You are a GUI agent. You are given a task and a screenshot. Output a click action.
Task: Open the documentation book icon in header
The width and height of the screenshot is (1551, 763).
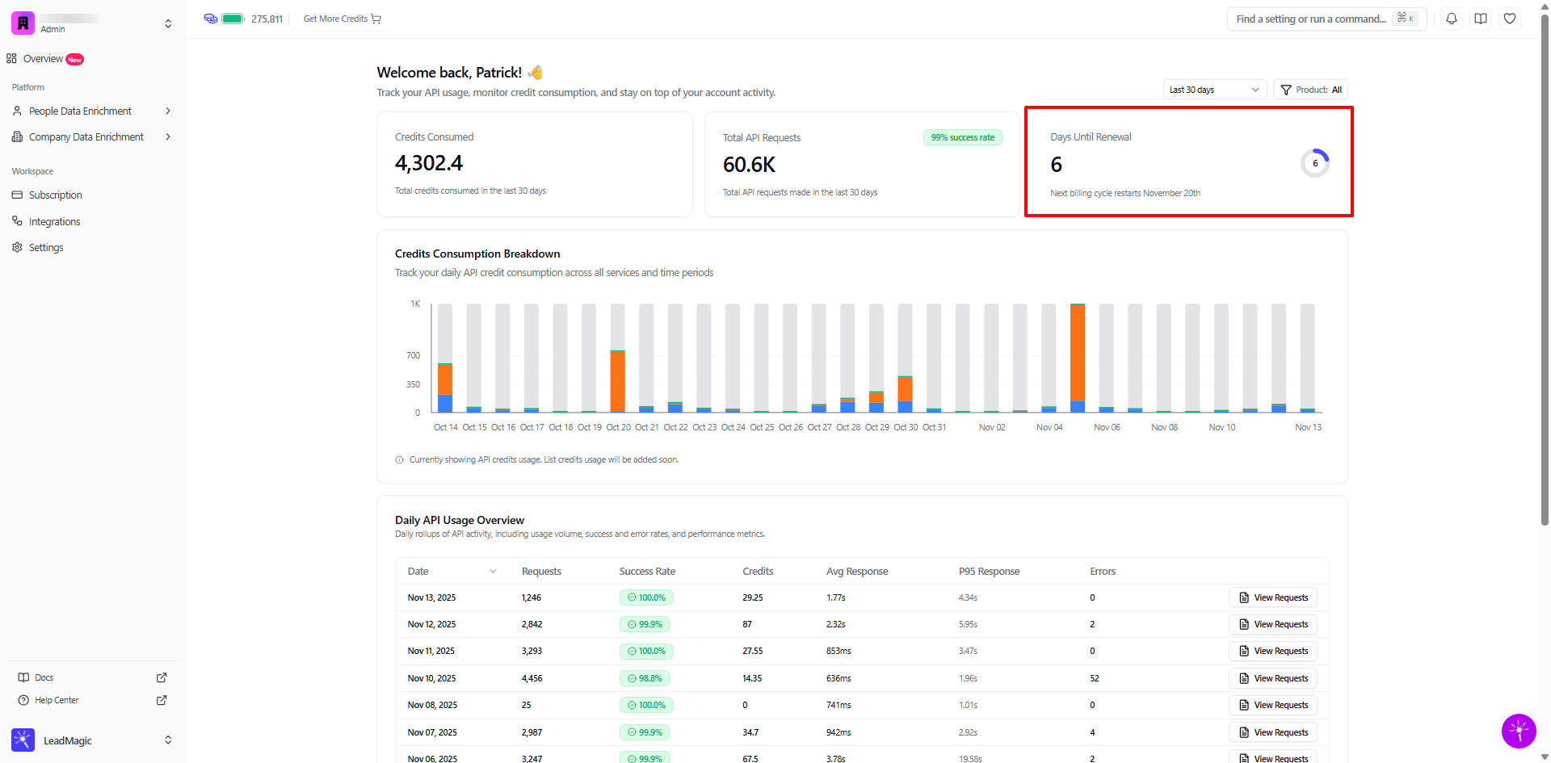point(1481,19)
